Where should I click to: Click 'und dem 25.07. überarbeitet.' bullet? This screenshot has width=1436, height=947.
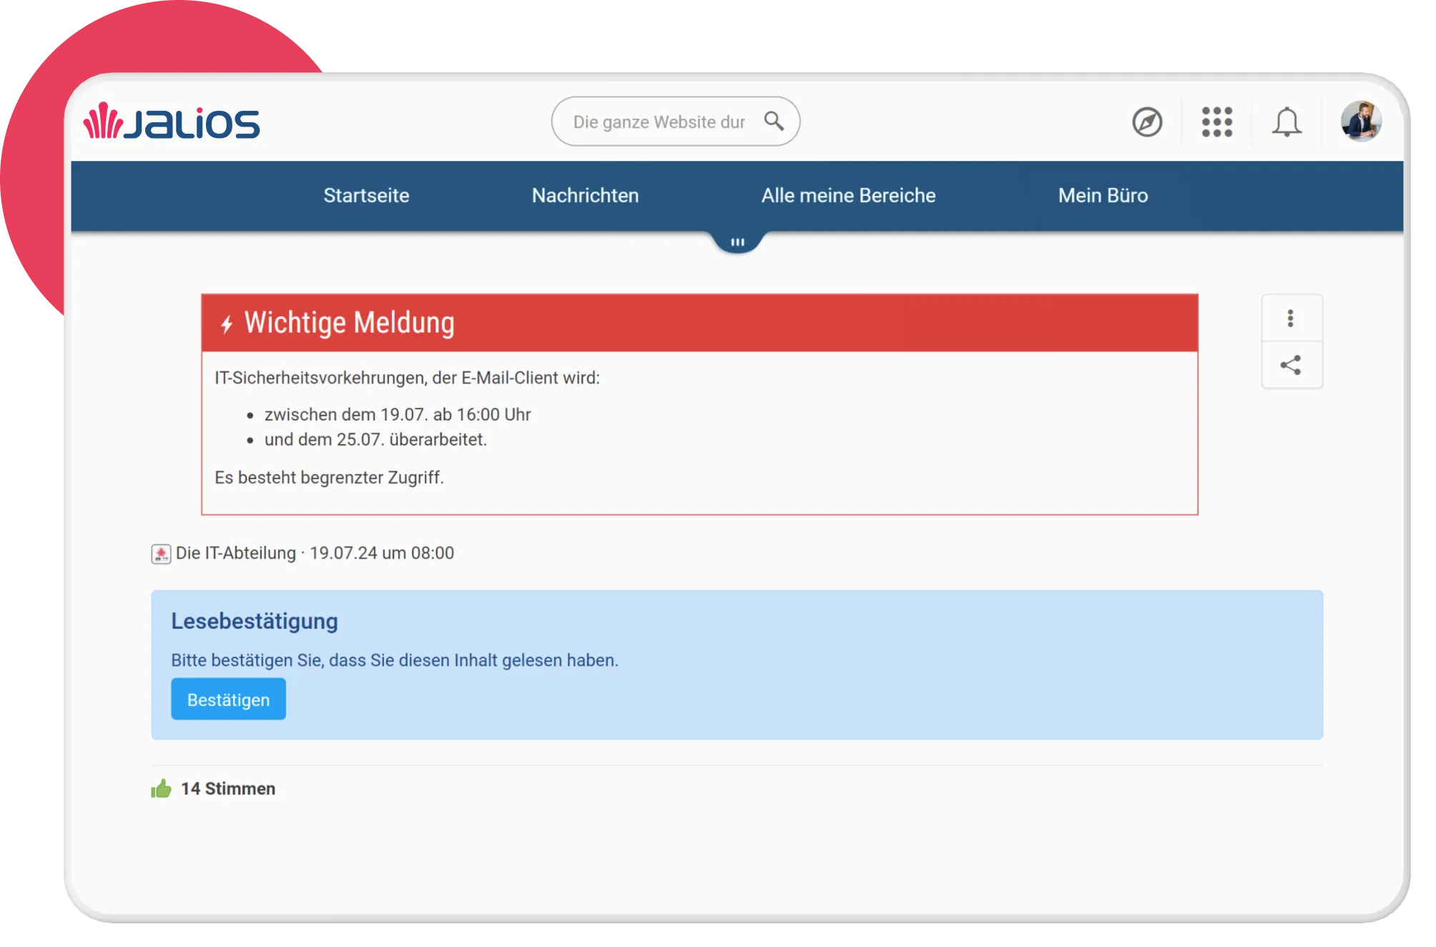pos(375,439)
